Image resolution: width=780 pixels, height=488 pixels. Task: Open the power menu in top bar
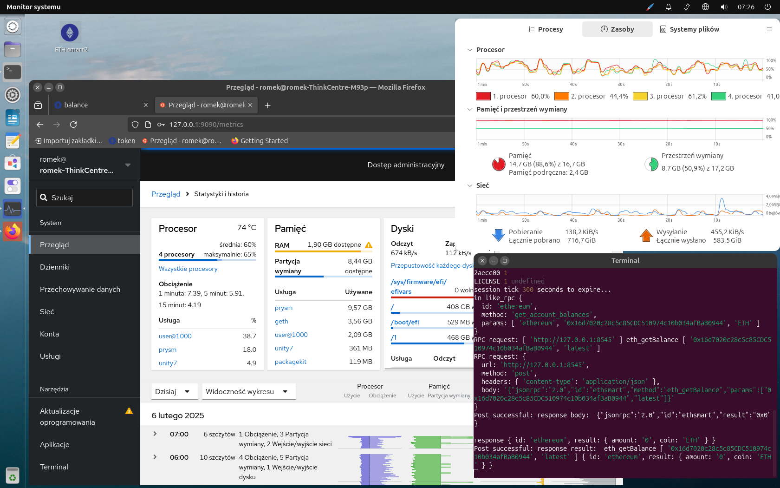[x=768, y=7]
